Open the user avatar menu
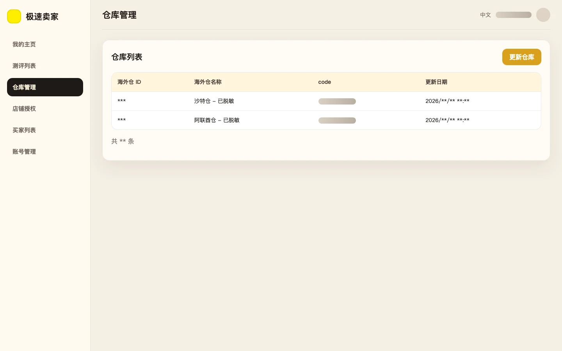This screenshot has width=562, height=351. 543,15
